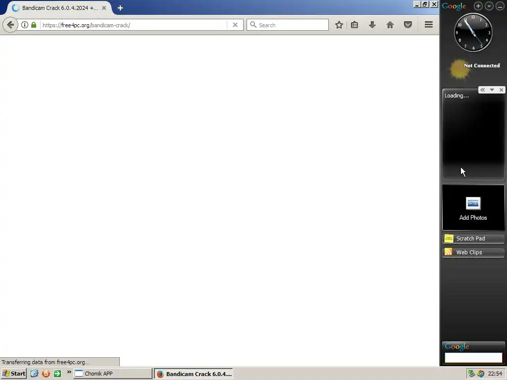Click the yellow Scratch Pad note icon
The width and height of the screenshot is (507, 380).
[449, 238]
